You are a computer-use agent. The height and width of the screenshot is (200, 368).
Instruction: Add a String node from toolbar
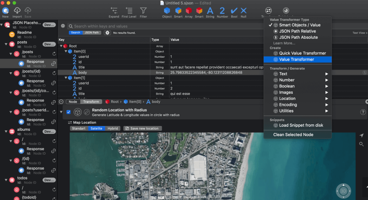tap(210, 11)
